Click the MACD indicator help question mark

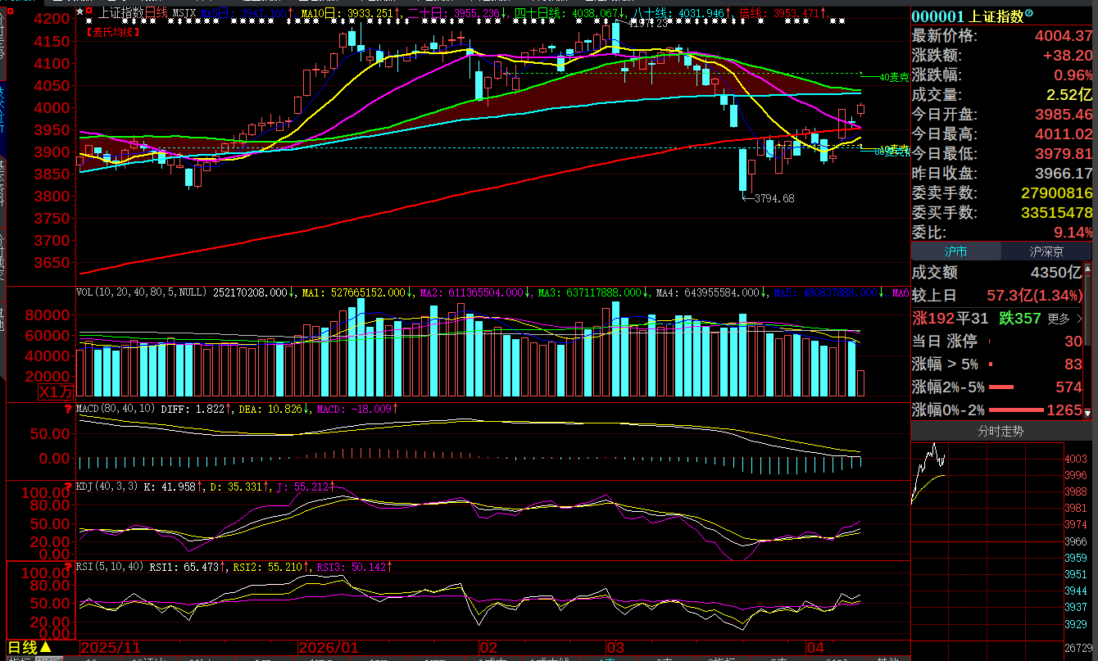coord(69,409)
